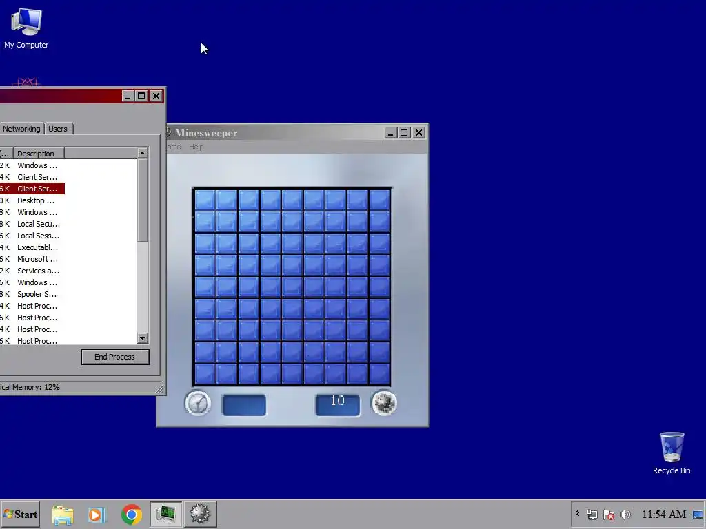The image size is (706, 529).
Task: Reveal the top-right Minesweeper tile
Action: coord(379,200)
